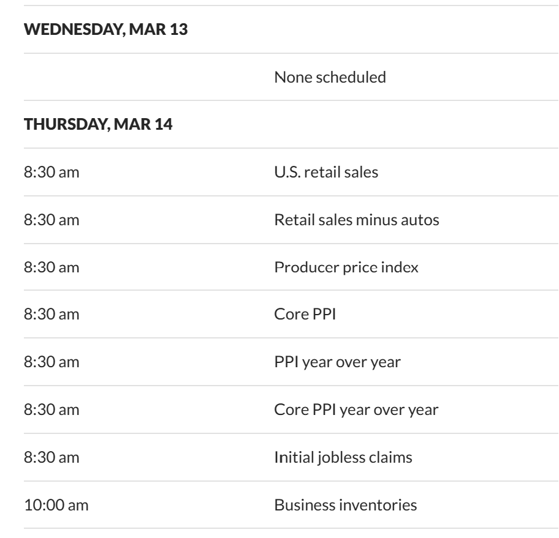This screenshot has height=538, width=559.
Task: Click the 8:30 am time for U.S. retail sales
Action: (x=51, y=173)
